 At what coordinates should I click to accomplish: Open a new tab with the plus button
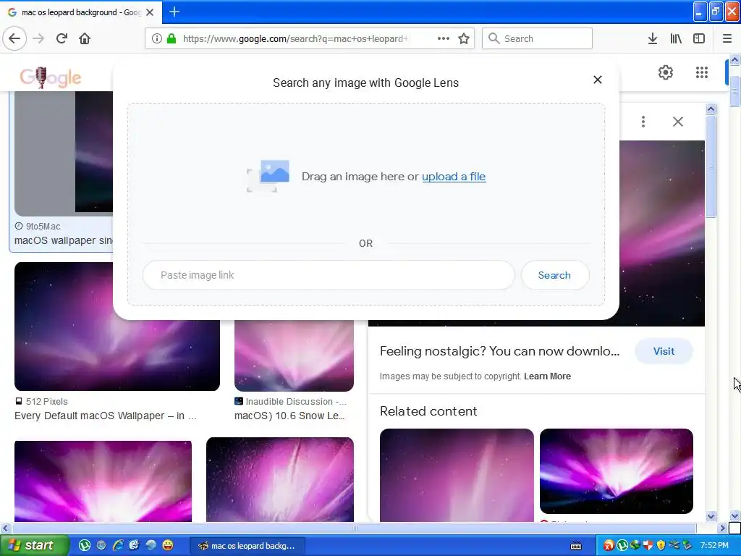174,12
